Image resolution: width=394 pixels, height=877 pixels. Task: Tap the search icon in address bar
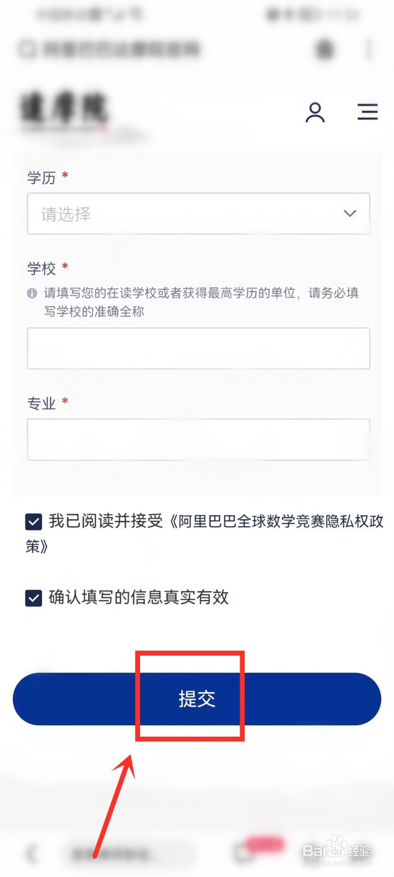27,49
